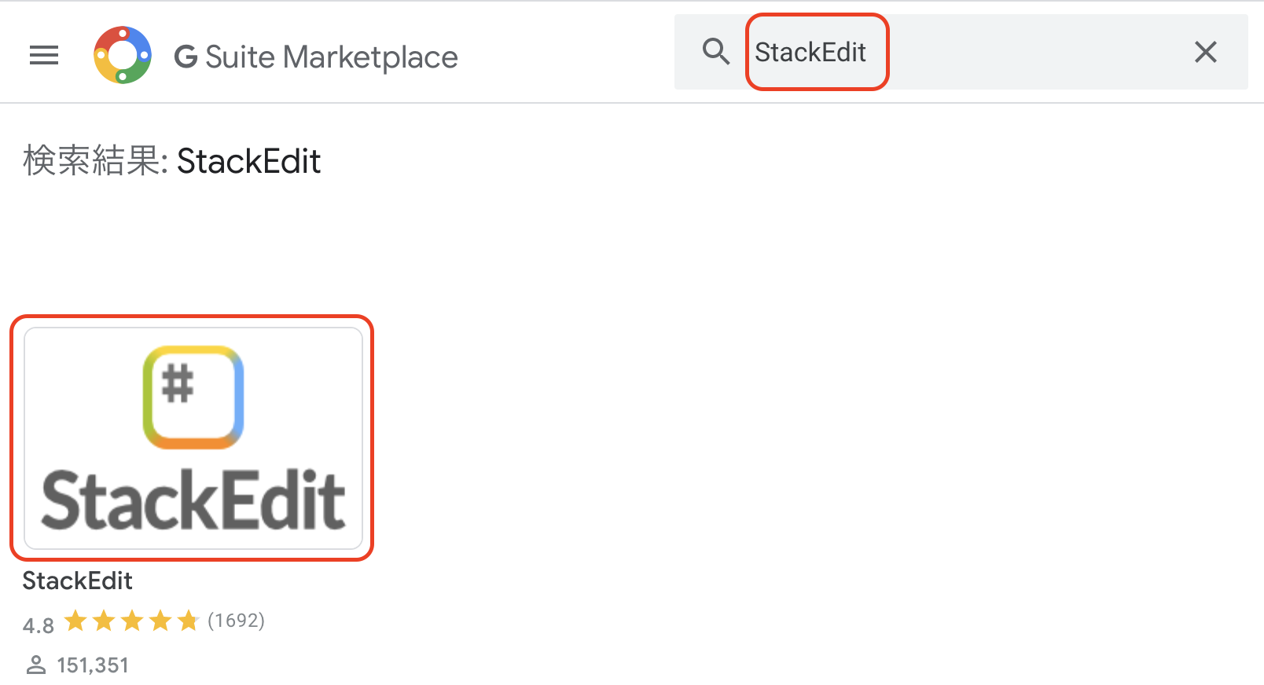Click the user count person icon
This screenshot has height=685, width=1264.
[35, 664]
